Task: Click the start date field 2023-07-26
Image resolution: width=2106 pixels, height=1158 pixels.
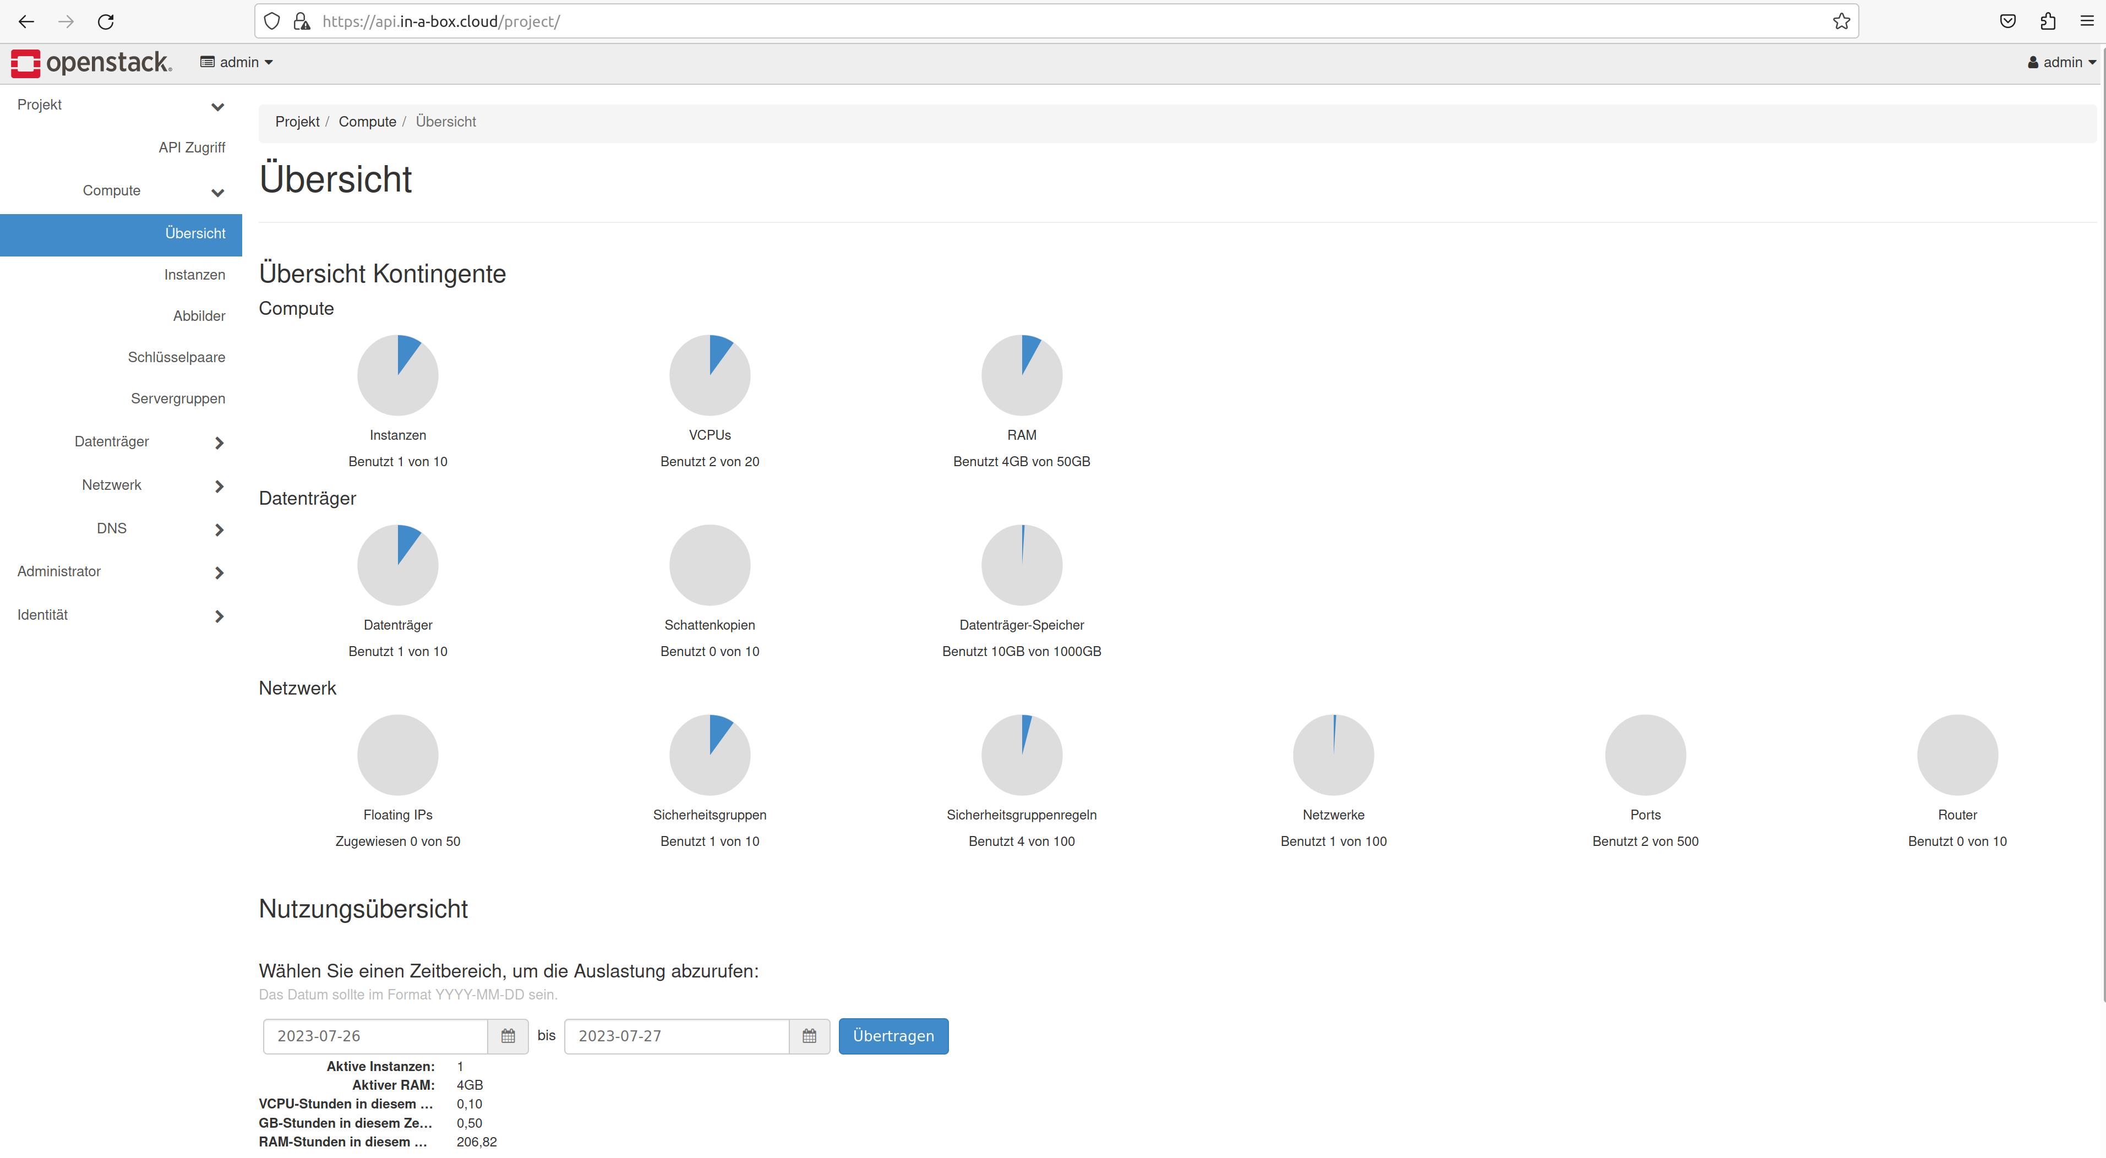Action: [x=375, y=1036]
